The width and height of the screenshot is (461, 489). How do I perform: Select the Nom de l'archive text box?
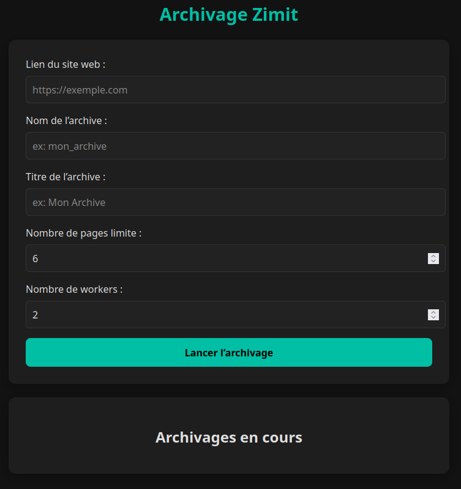click(235, 146)
